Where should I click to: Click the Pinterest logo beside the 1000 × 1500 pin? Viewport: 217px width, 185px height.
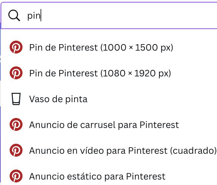(16, 48)
